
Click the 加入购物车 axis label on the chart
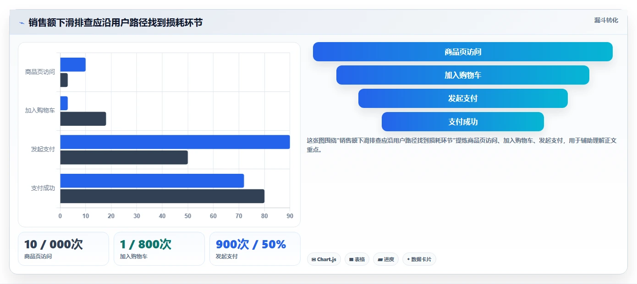point(40,110)
